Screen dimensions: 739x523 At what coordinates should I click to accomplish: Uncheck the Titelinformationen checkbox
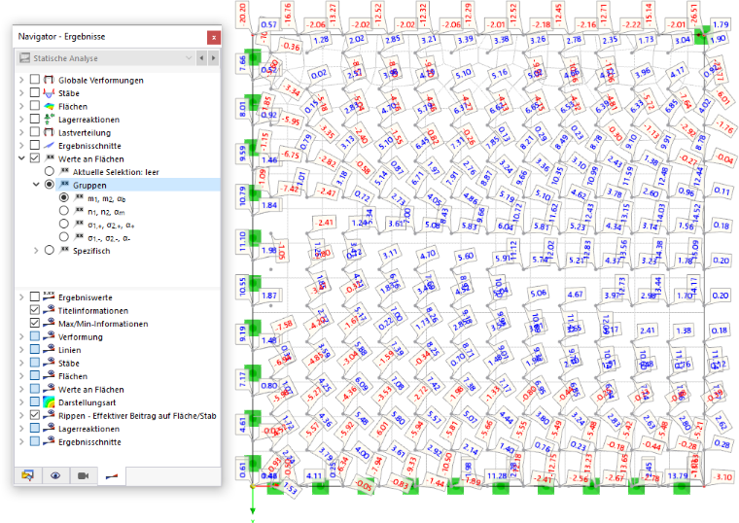34,310
